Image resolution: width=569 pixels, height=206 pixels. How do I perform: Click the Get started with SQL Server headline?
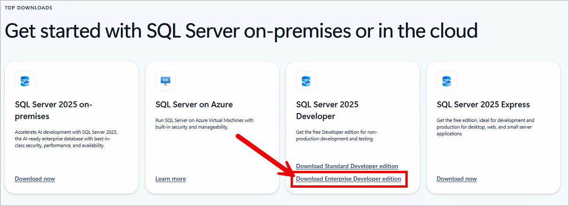click(x=241, y=31)
